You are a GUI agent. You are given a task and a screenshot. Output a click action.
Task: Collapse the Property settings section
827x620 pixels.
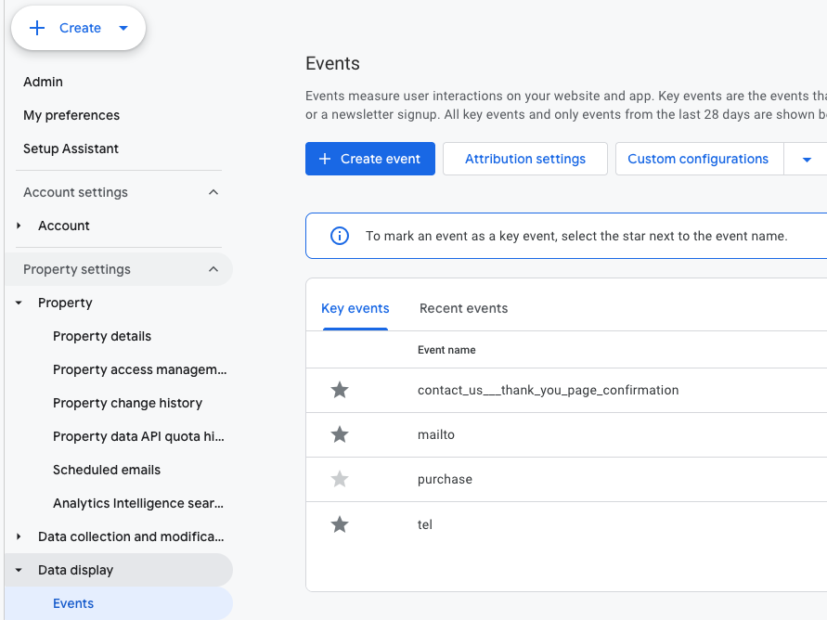point(213,269)
